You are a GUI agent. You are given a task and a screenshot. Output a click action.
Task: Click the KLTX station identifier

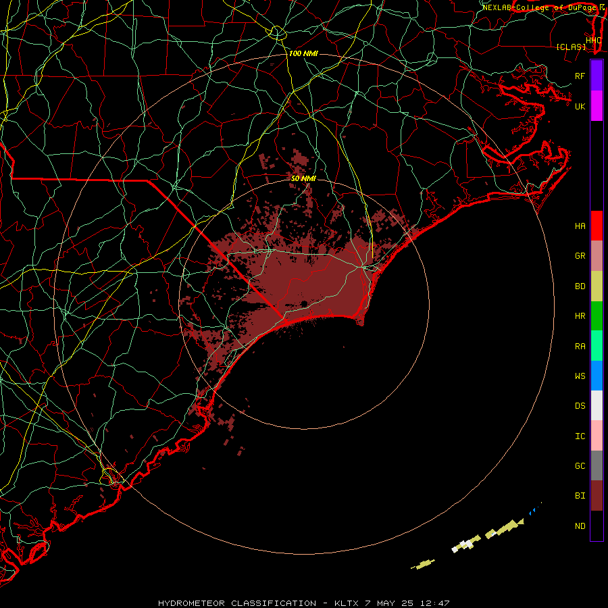(346, 603)
